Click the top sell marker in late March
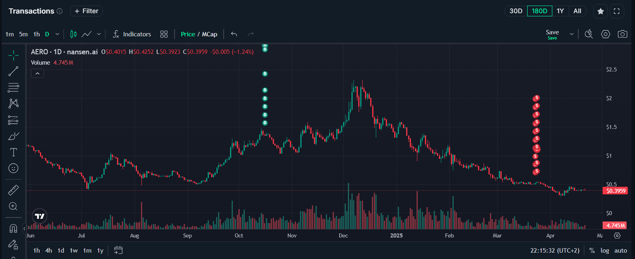This screenshot has height=259, width=635. (537, 98)
